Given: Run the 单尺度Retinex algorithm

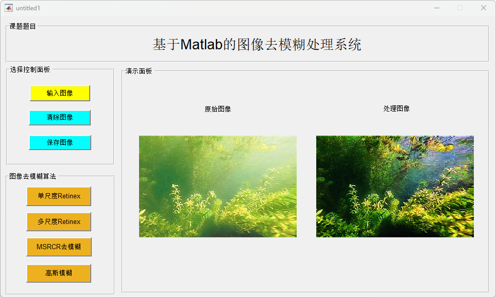Looking at the screenshot, I should pos(59,196).
